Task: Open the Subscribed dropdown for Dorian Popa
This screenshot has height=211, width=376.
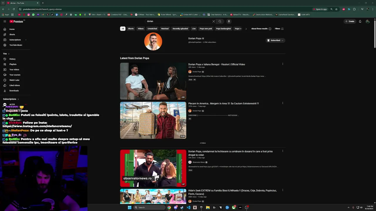Action: 275,40
